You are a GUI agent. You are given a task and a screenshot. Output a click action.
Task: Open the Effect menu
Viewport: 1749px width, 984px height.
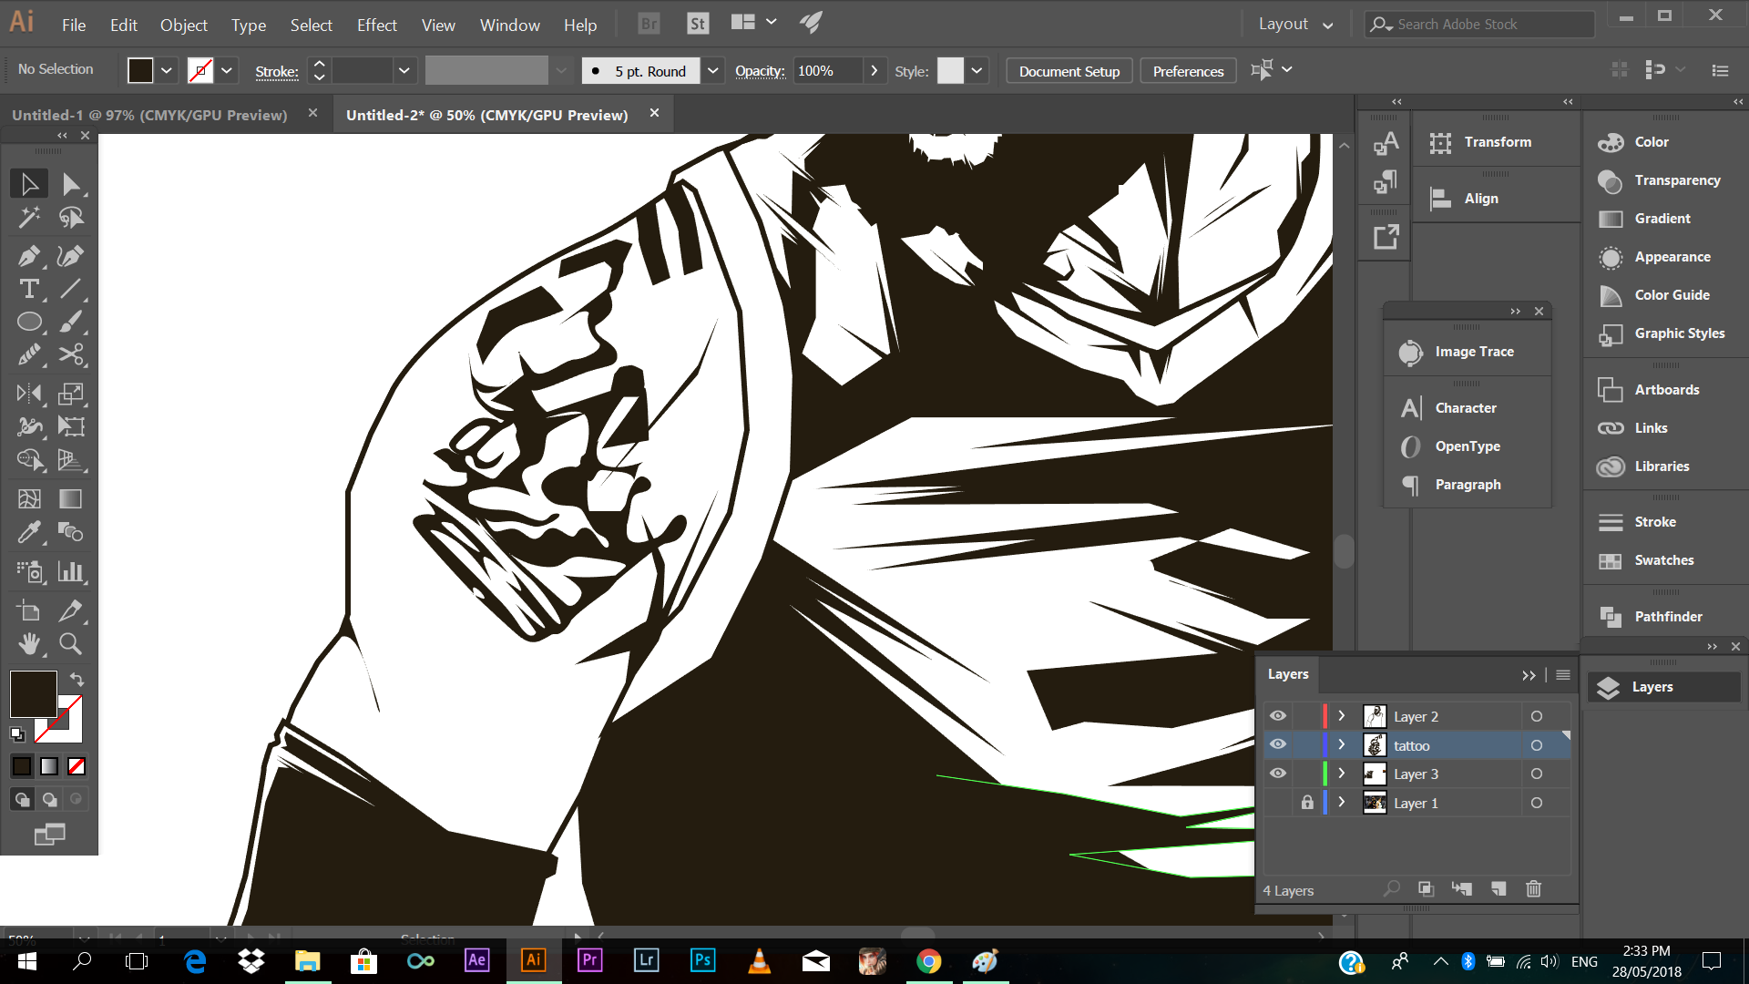coord(377,25)
